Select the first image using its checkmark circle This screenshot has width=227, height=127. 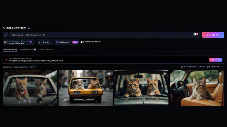7,74
